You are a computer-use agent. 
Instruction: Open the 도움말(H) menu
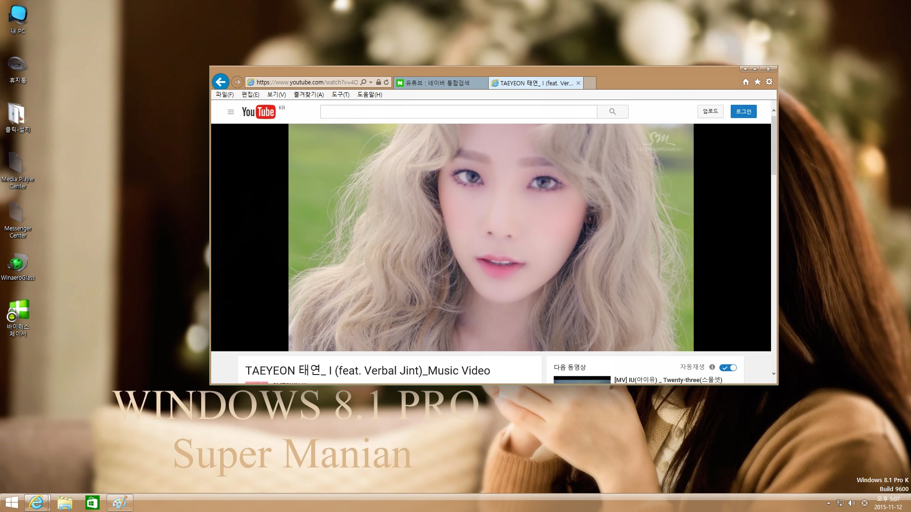(x=370, y=95)
